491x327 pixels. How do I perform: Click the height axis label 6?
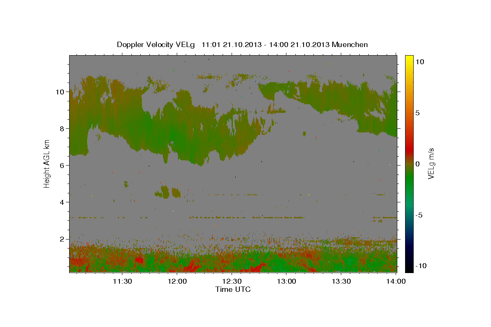[63, 166]
